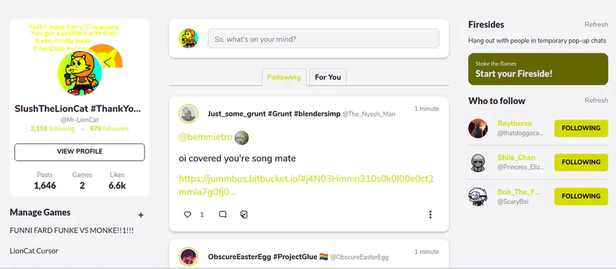This screenshot has height=269, width=616.
Task: Open comments on the song cover post
Action: click(x=222, y=214)
